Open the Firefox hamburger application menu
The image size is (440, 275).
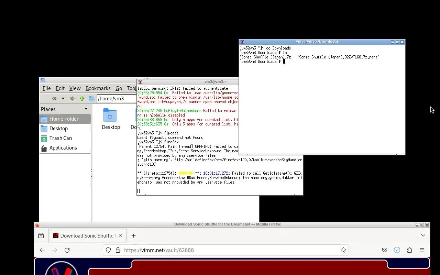pyautogui.click(x=422, y=250)
